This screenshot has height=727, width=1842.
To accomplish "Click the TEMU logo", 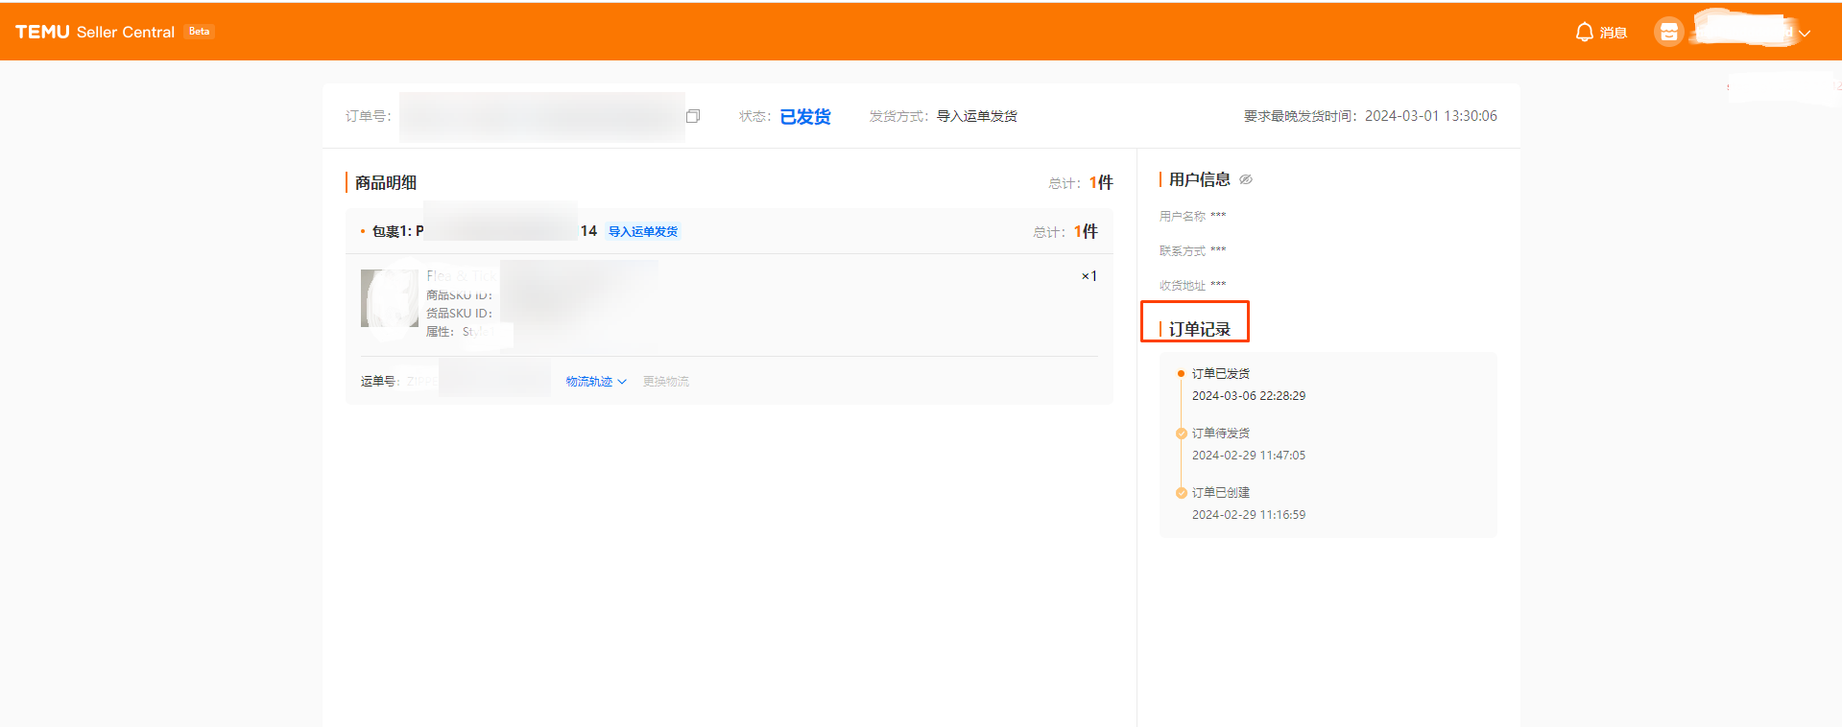I will (42, 32).
